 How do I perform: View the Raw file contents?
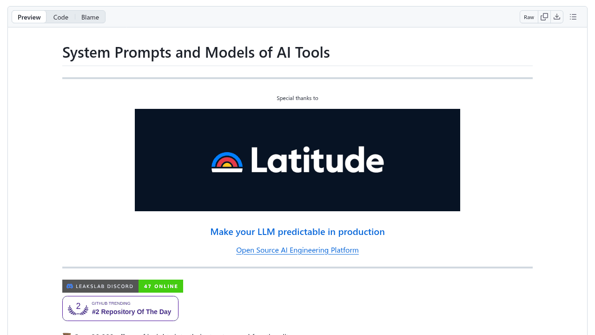pos(529,16)
